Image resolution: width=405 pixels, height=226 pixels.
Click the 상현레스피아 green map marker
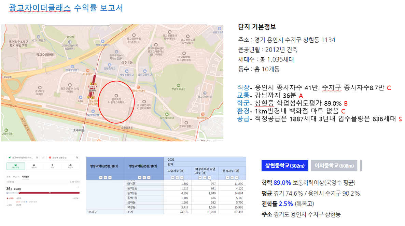click(167, 114)
